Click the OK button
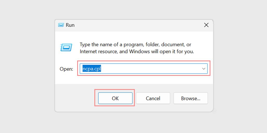 pos(115,98)
